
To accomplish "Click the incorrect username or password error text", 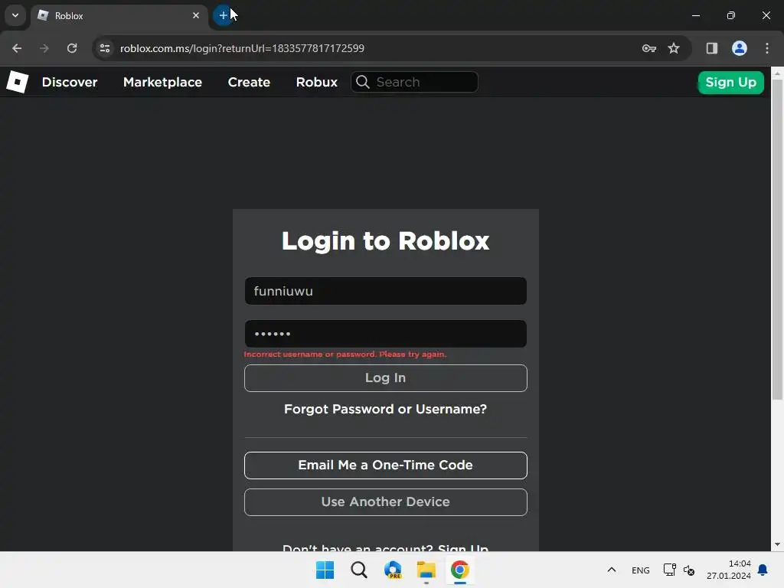I will [345, 354].
